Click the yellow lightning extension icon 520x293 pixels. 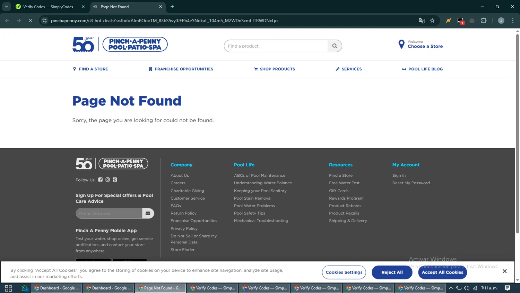pos(449,20)
